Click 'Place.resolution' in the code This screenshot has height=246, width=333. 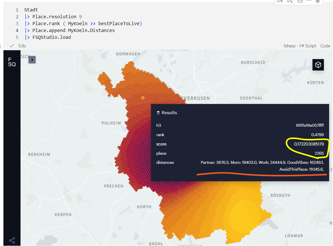click(54, 17)
